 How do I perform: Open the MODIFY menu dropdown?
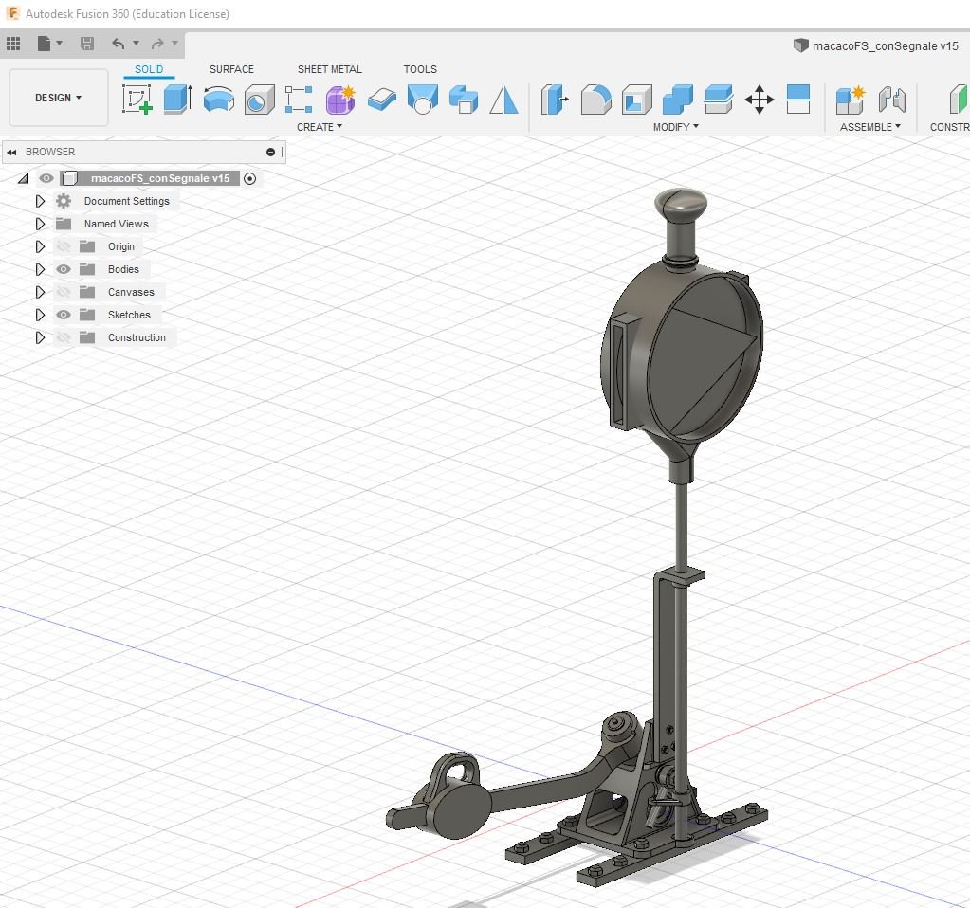click(675, 127)
